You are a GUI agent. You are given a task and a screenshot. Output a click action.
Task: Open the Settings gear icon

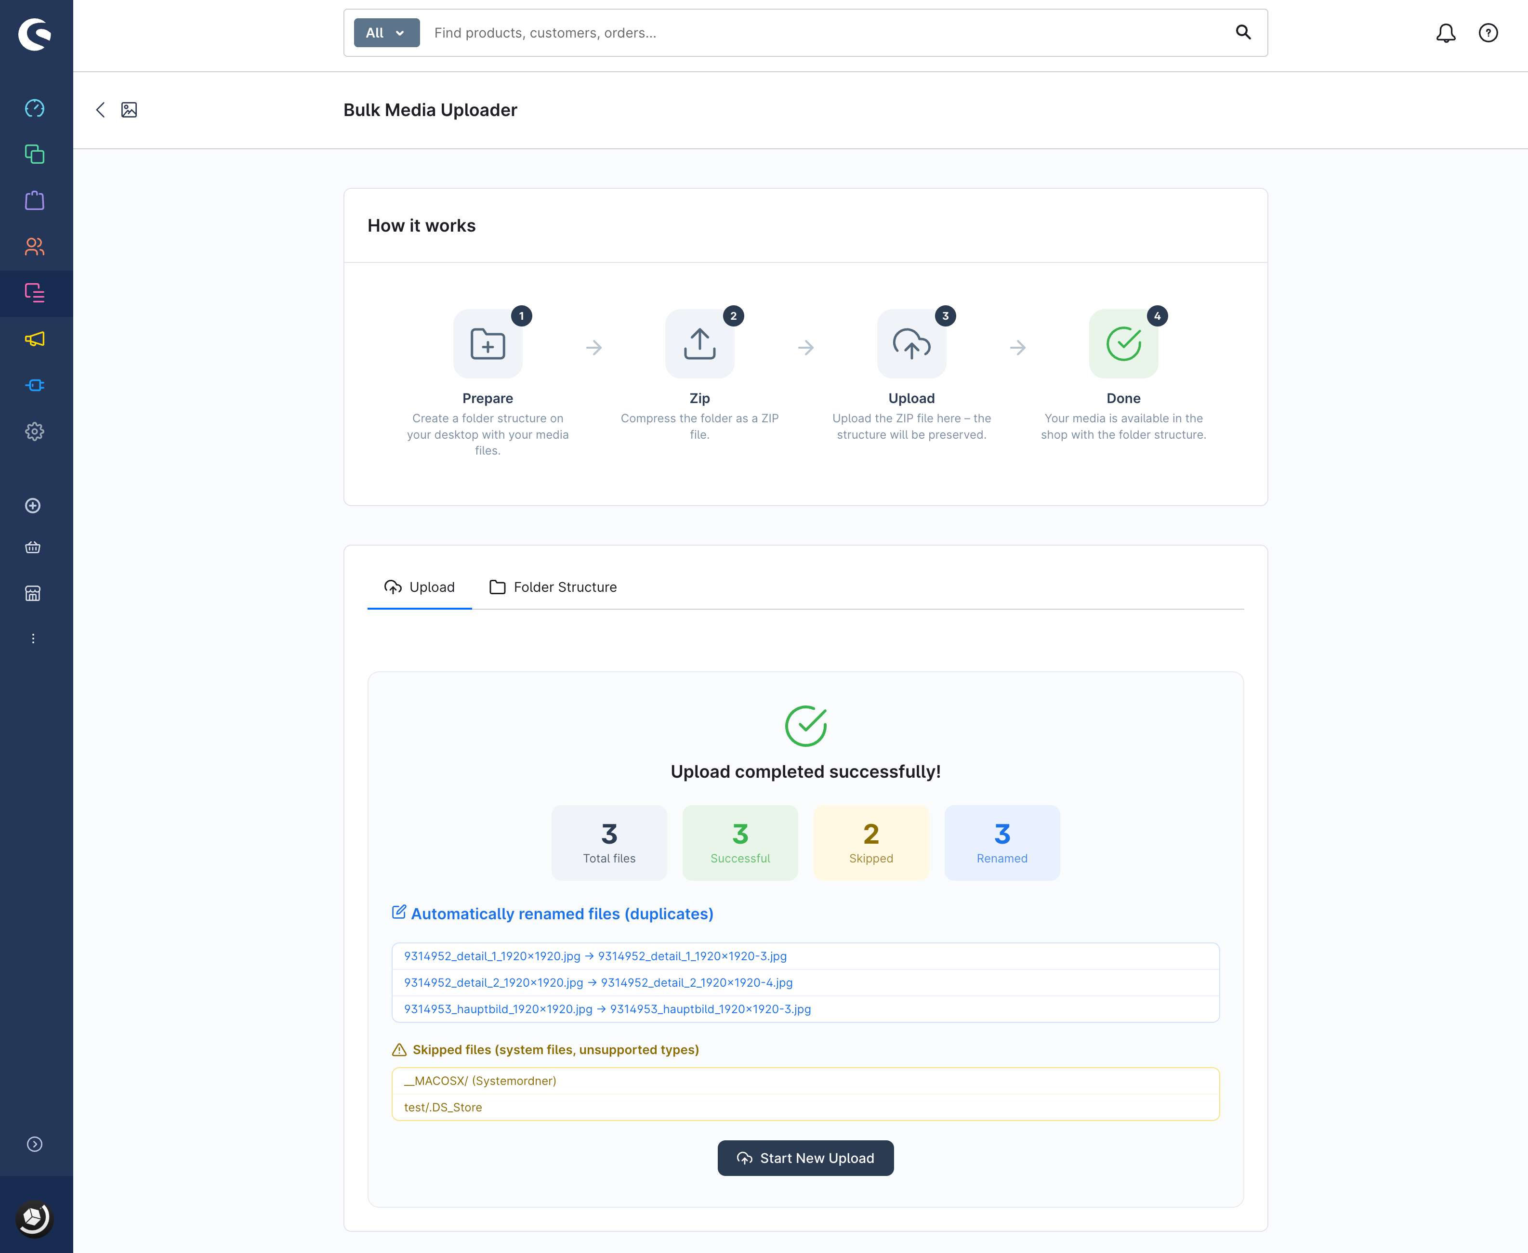click(35, 431)
